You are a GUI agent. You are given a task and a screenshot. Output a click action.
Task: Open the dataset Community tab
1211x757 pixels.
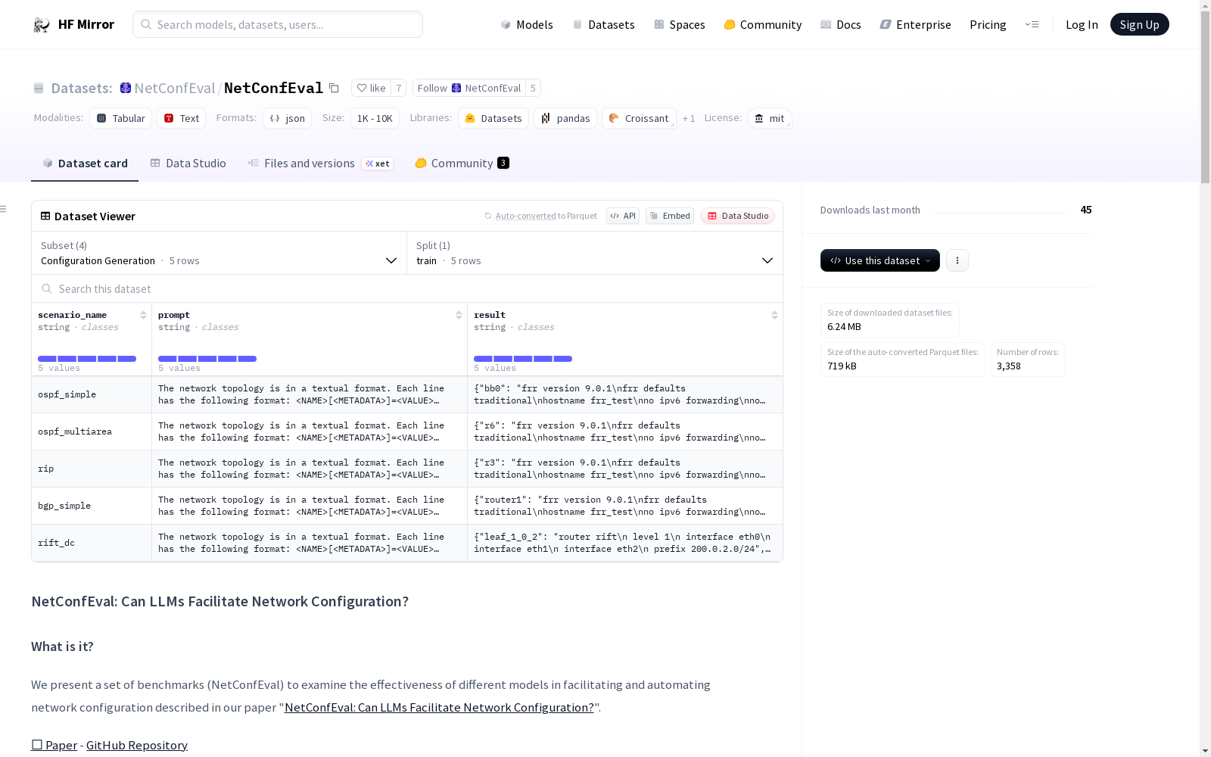coord(462,164)
